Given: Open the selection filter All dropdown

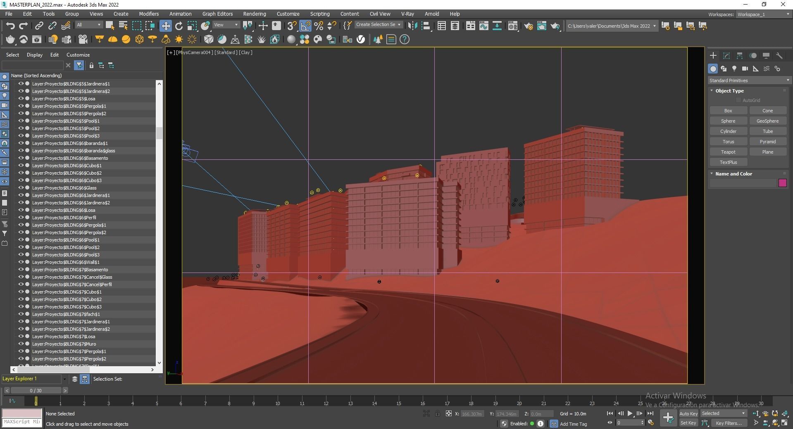Looking at the screenshot, I should click(x=89, y=25).
